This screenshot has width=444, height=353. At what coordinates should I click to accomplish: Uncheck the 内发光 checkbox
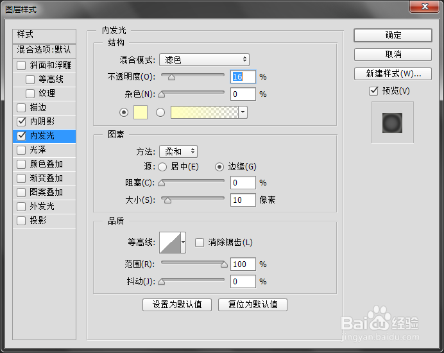[x=21, y=136]
